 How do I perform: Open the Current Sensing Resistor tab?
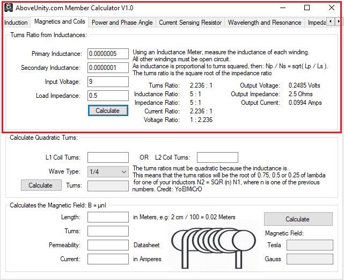point(190,23)
